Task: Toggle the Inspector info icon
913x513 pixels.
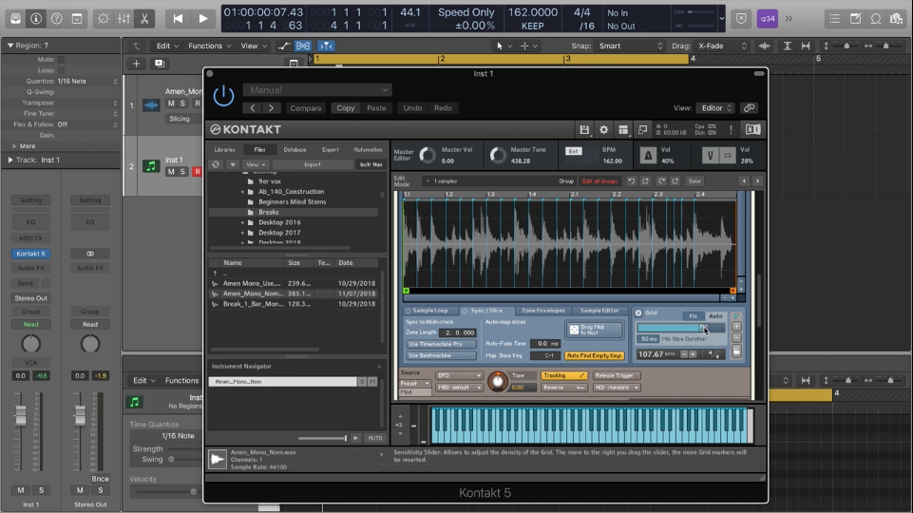Action: pyautogui.click(x=36, y=19)
